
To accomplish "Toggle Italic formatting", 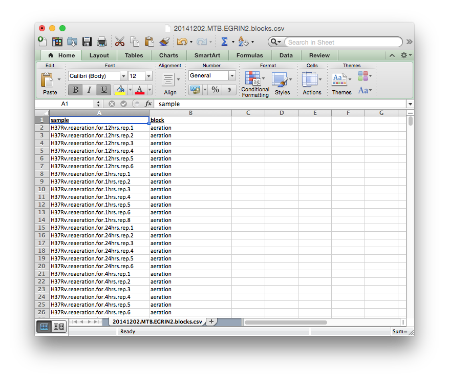I will point(90,90).
